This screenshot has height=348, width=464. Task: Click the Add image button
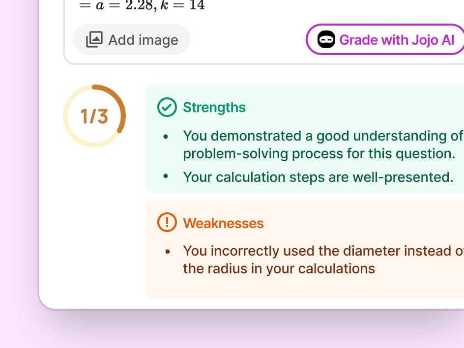132,39
